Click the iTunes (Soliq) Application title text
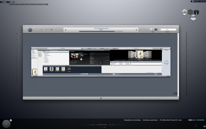The height and width of the screenshot is (129, 206). coord(101,28)
